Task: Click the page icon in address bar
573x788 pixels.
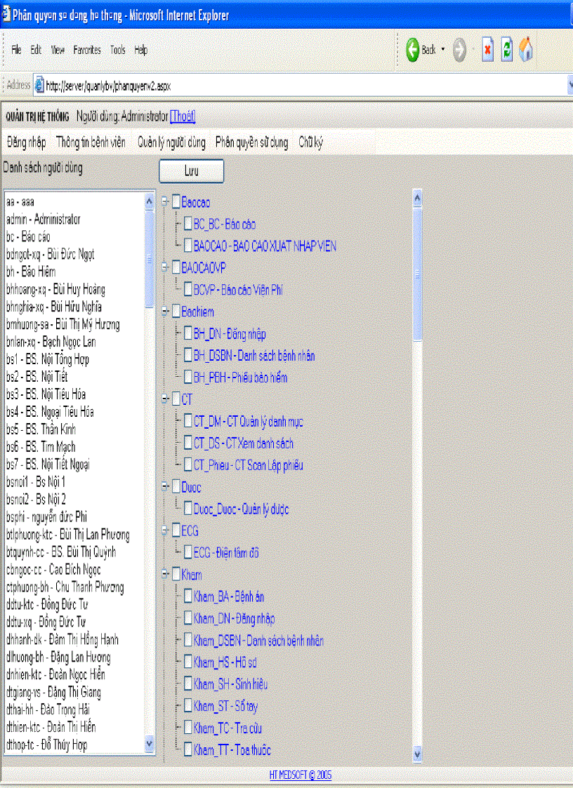Action: click(39, 86)
